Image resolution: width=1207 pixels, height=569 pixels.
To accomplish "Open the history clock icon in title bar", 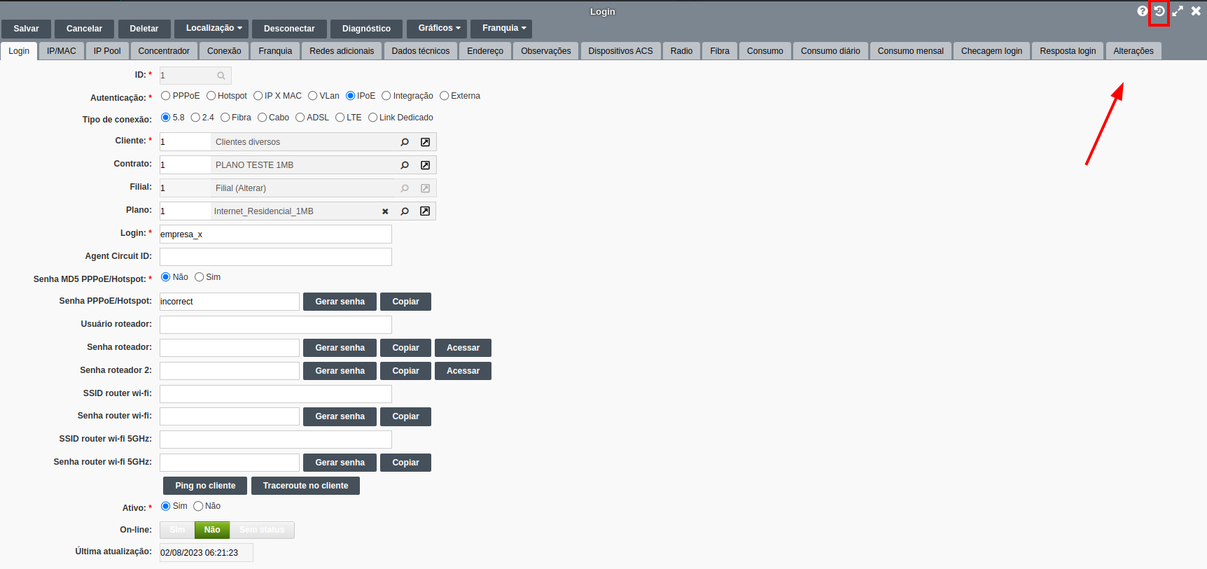I will 1159,11.
